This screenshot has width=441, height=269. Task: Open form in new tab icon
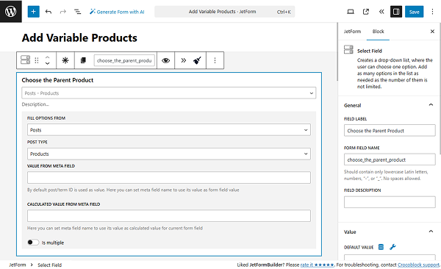(366, 12)
